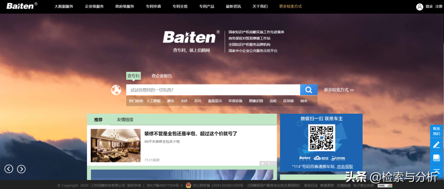Open article title 装修不管是全包还是半包

[x=191, y=134]
